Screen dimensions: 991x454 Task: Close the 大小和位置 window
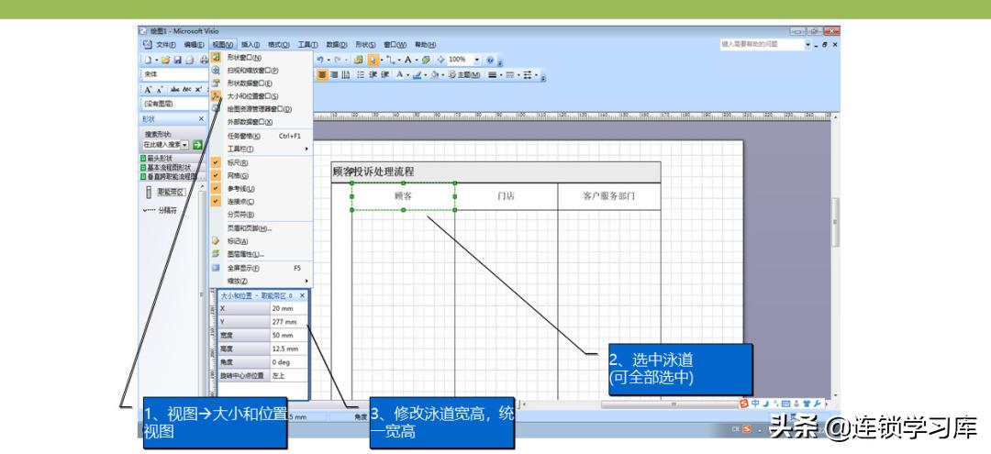coord(302,295)
